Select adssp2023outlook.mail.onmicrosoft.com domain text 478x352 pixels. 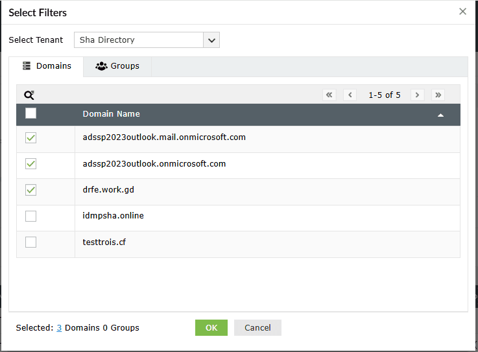[x=164, y=137]
